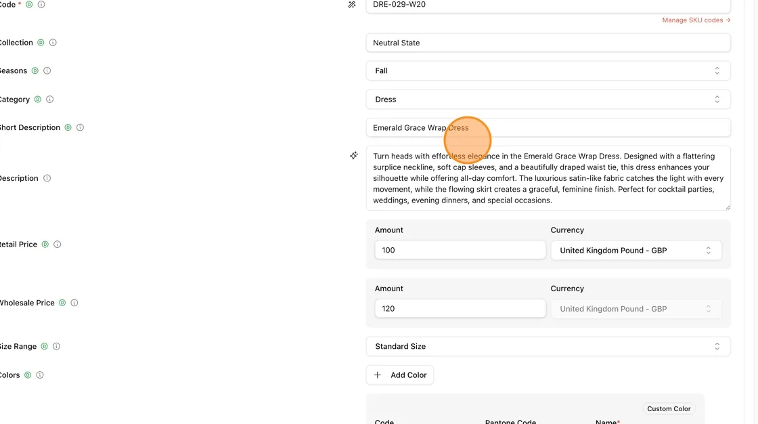The height and width of the screenshot is (424, 758).
Task: Click green badge icon next to Colors
Action: pyautogui.click(x=28, y=375)
